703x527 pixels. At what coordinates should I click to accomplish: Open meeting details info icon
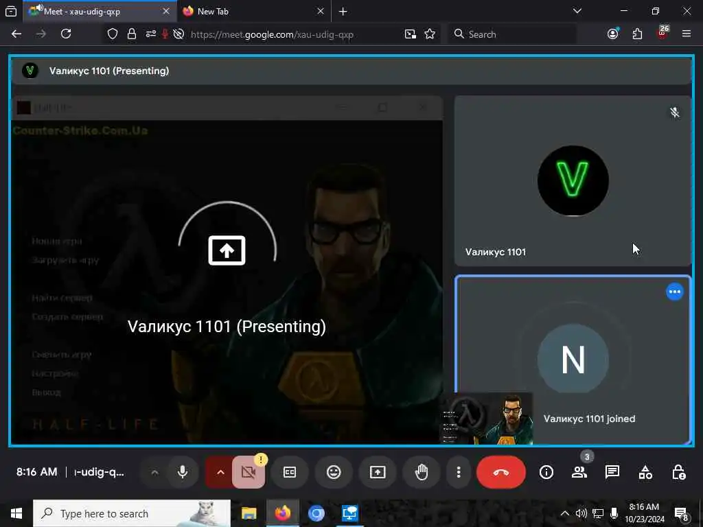pos(546,472)
